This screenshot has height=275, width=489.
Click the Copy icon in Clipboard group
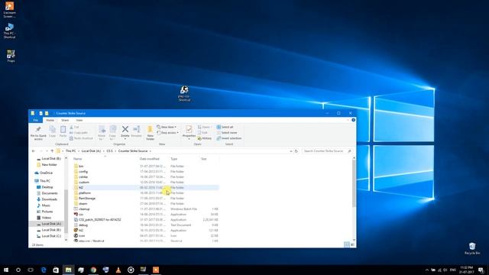pos(53,131)
